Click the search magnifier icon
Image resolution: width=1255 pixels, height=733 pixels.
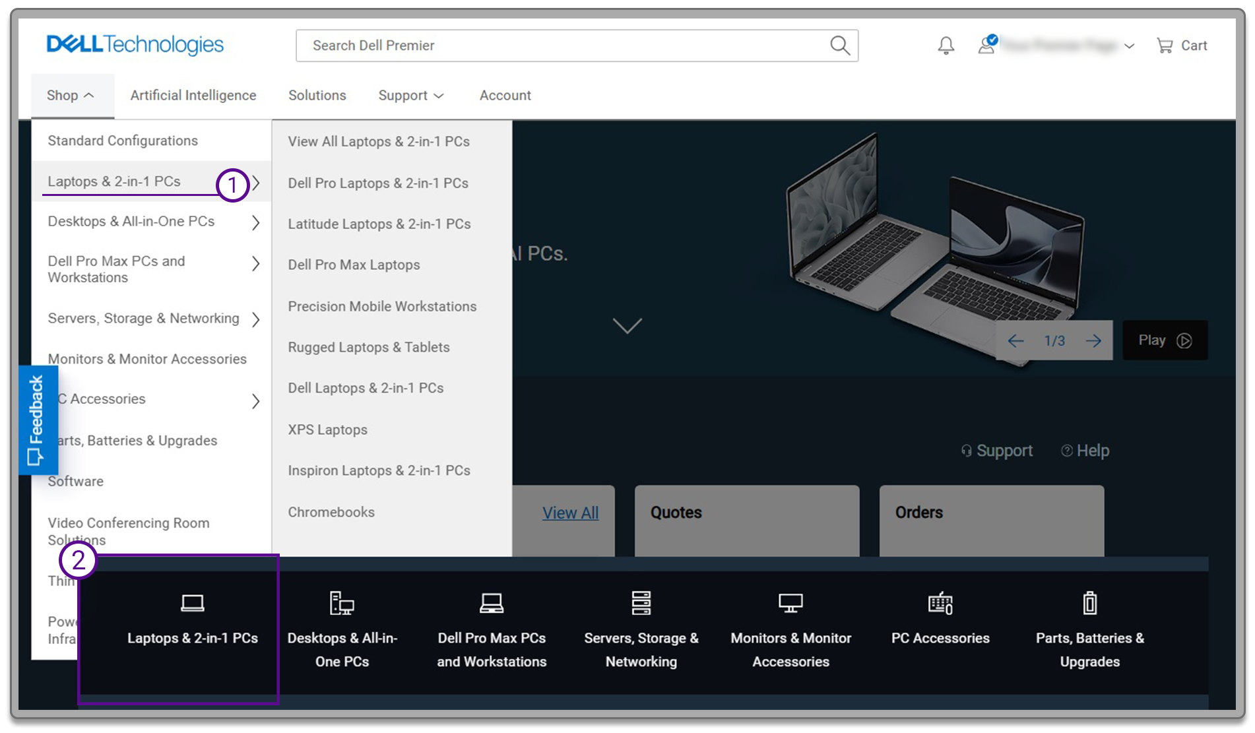[x=839, y=46]
